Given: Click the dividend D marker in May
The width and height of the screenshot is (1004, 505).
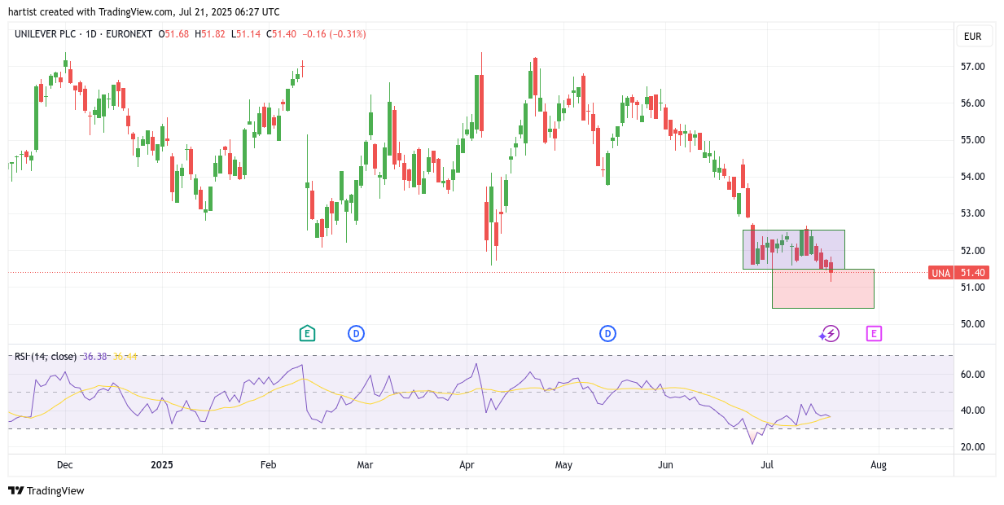Looking at the screenshot, I should coord(607,333).
